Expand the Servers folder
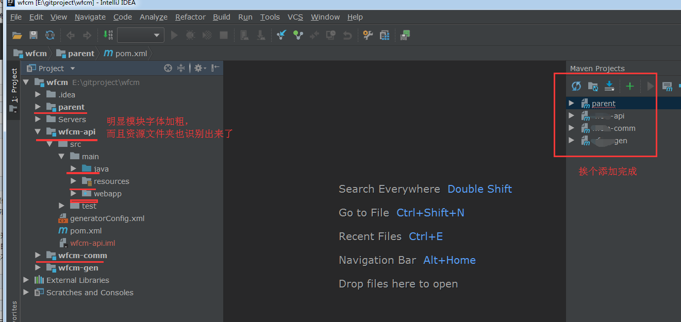Viewport: 681px width, 322px height. tap(38, 120)
